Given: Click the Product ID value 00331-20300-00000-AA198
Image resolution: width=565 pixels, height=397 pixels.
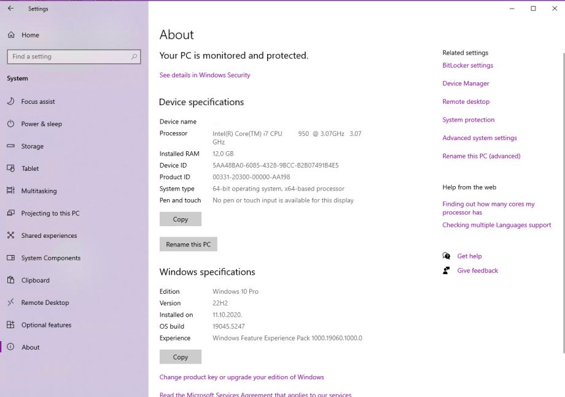Looking at the screenshot, I should click(x=251, y=177).
